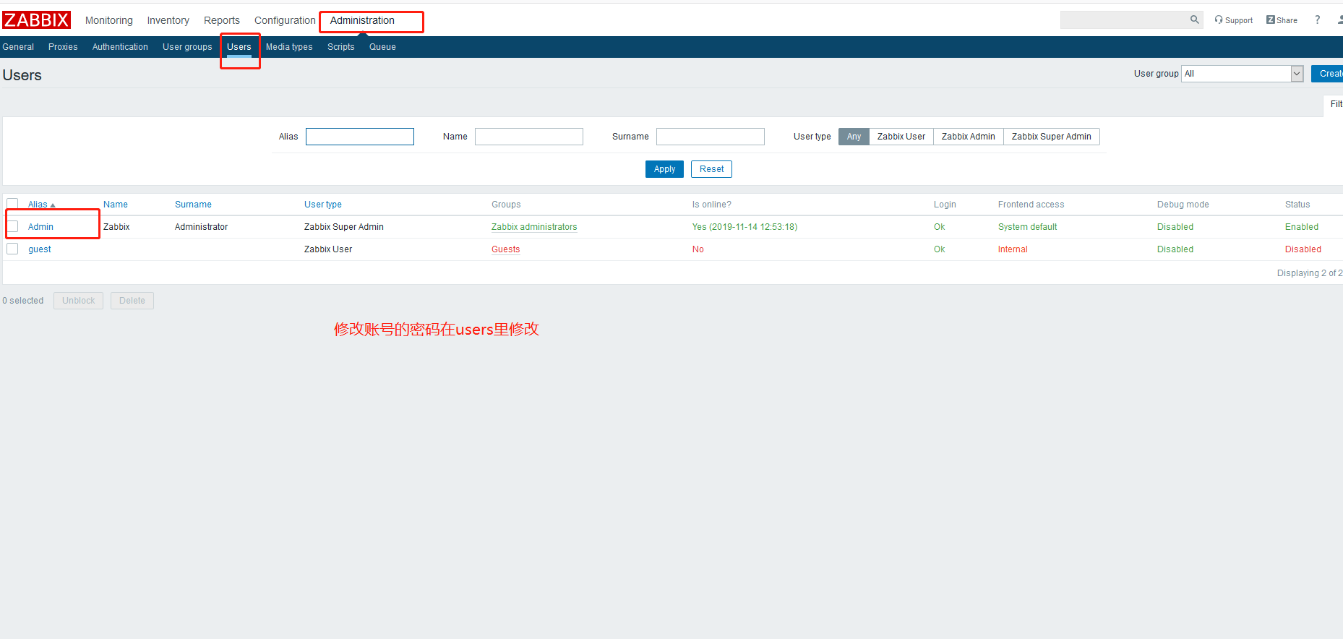Focus the Surname filter field

point(711,137)
